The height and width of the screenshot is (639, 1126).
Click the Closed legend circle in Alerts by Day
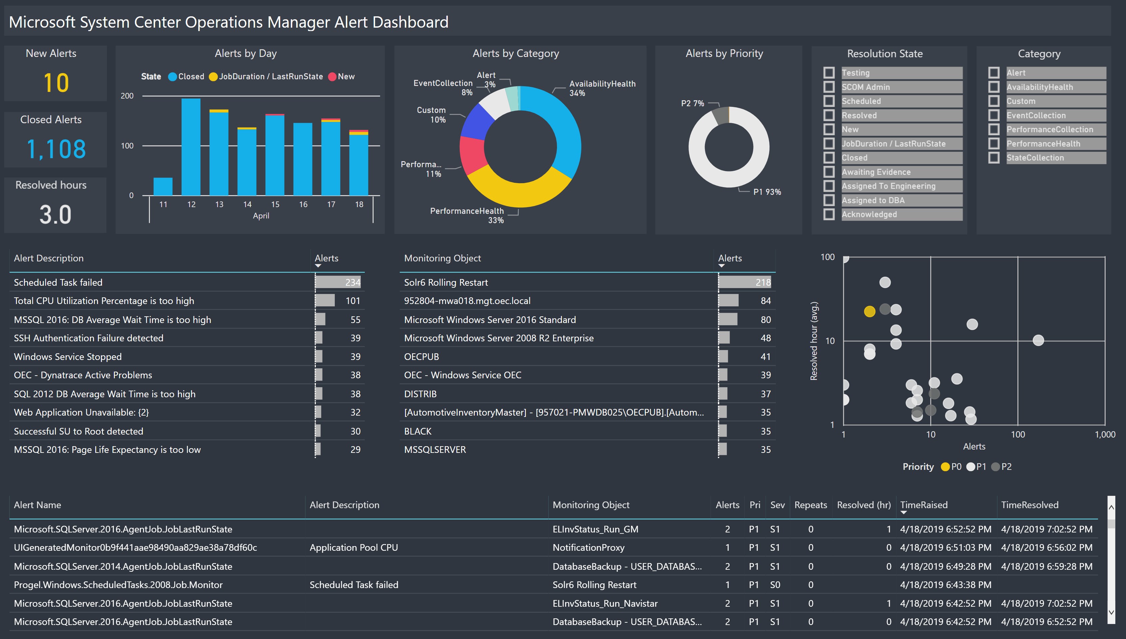(173, 77)
